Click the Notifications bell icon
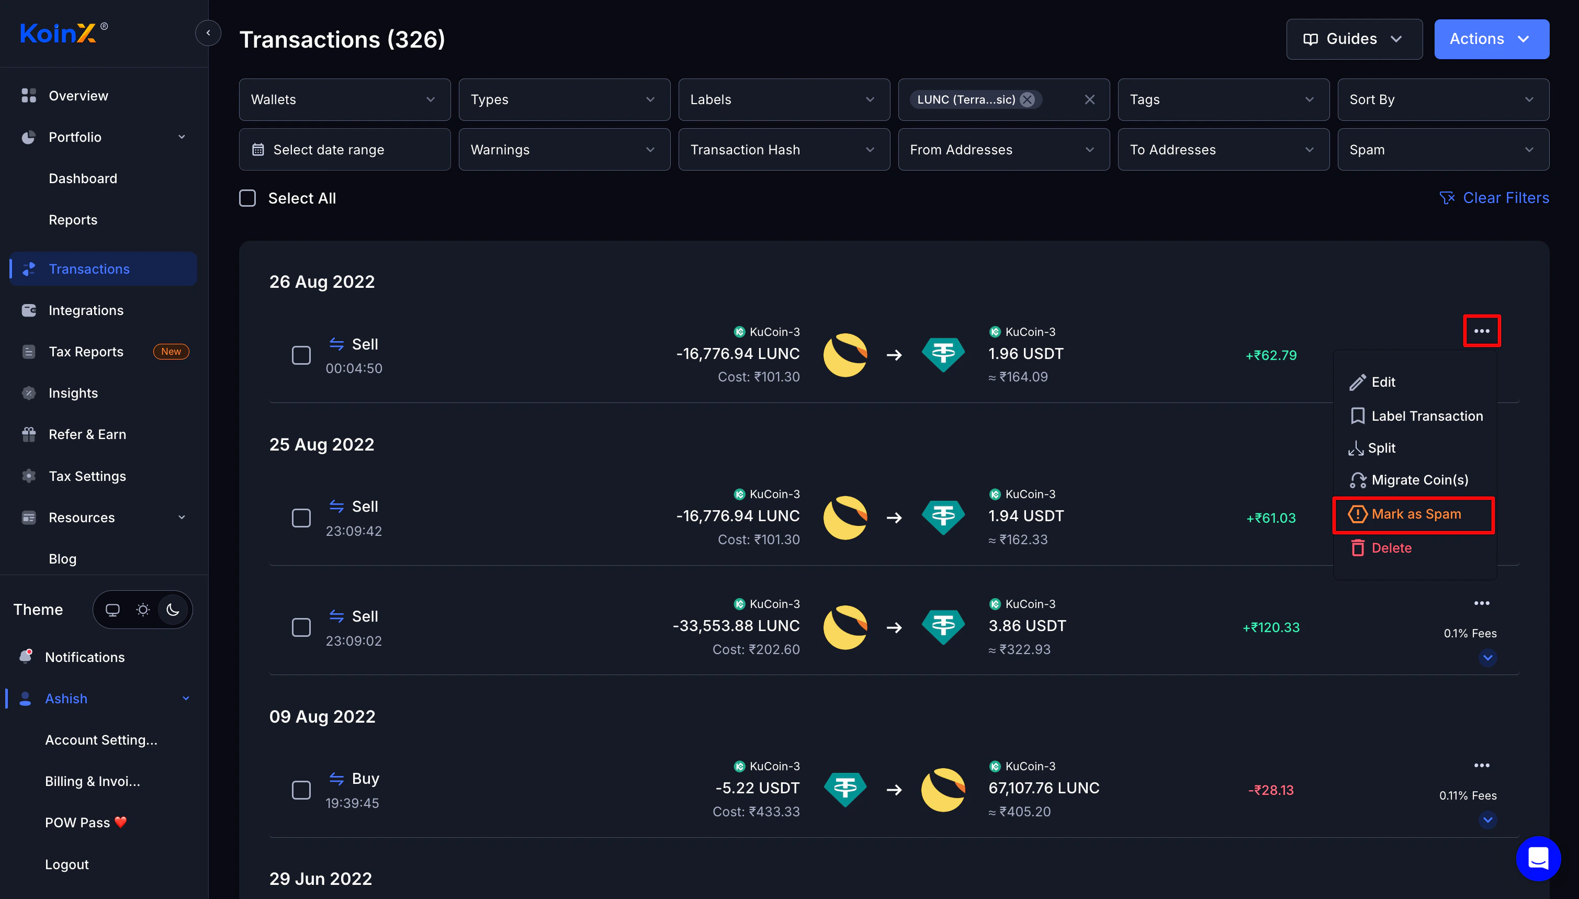The image size is (1579, 899). [x=26, y=657]
